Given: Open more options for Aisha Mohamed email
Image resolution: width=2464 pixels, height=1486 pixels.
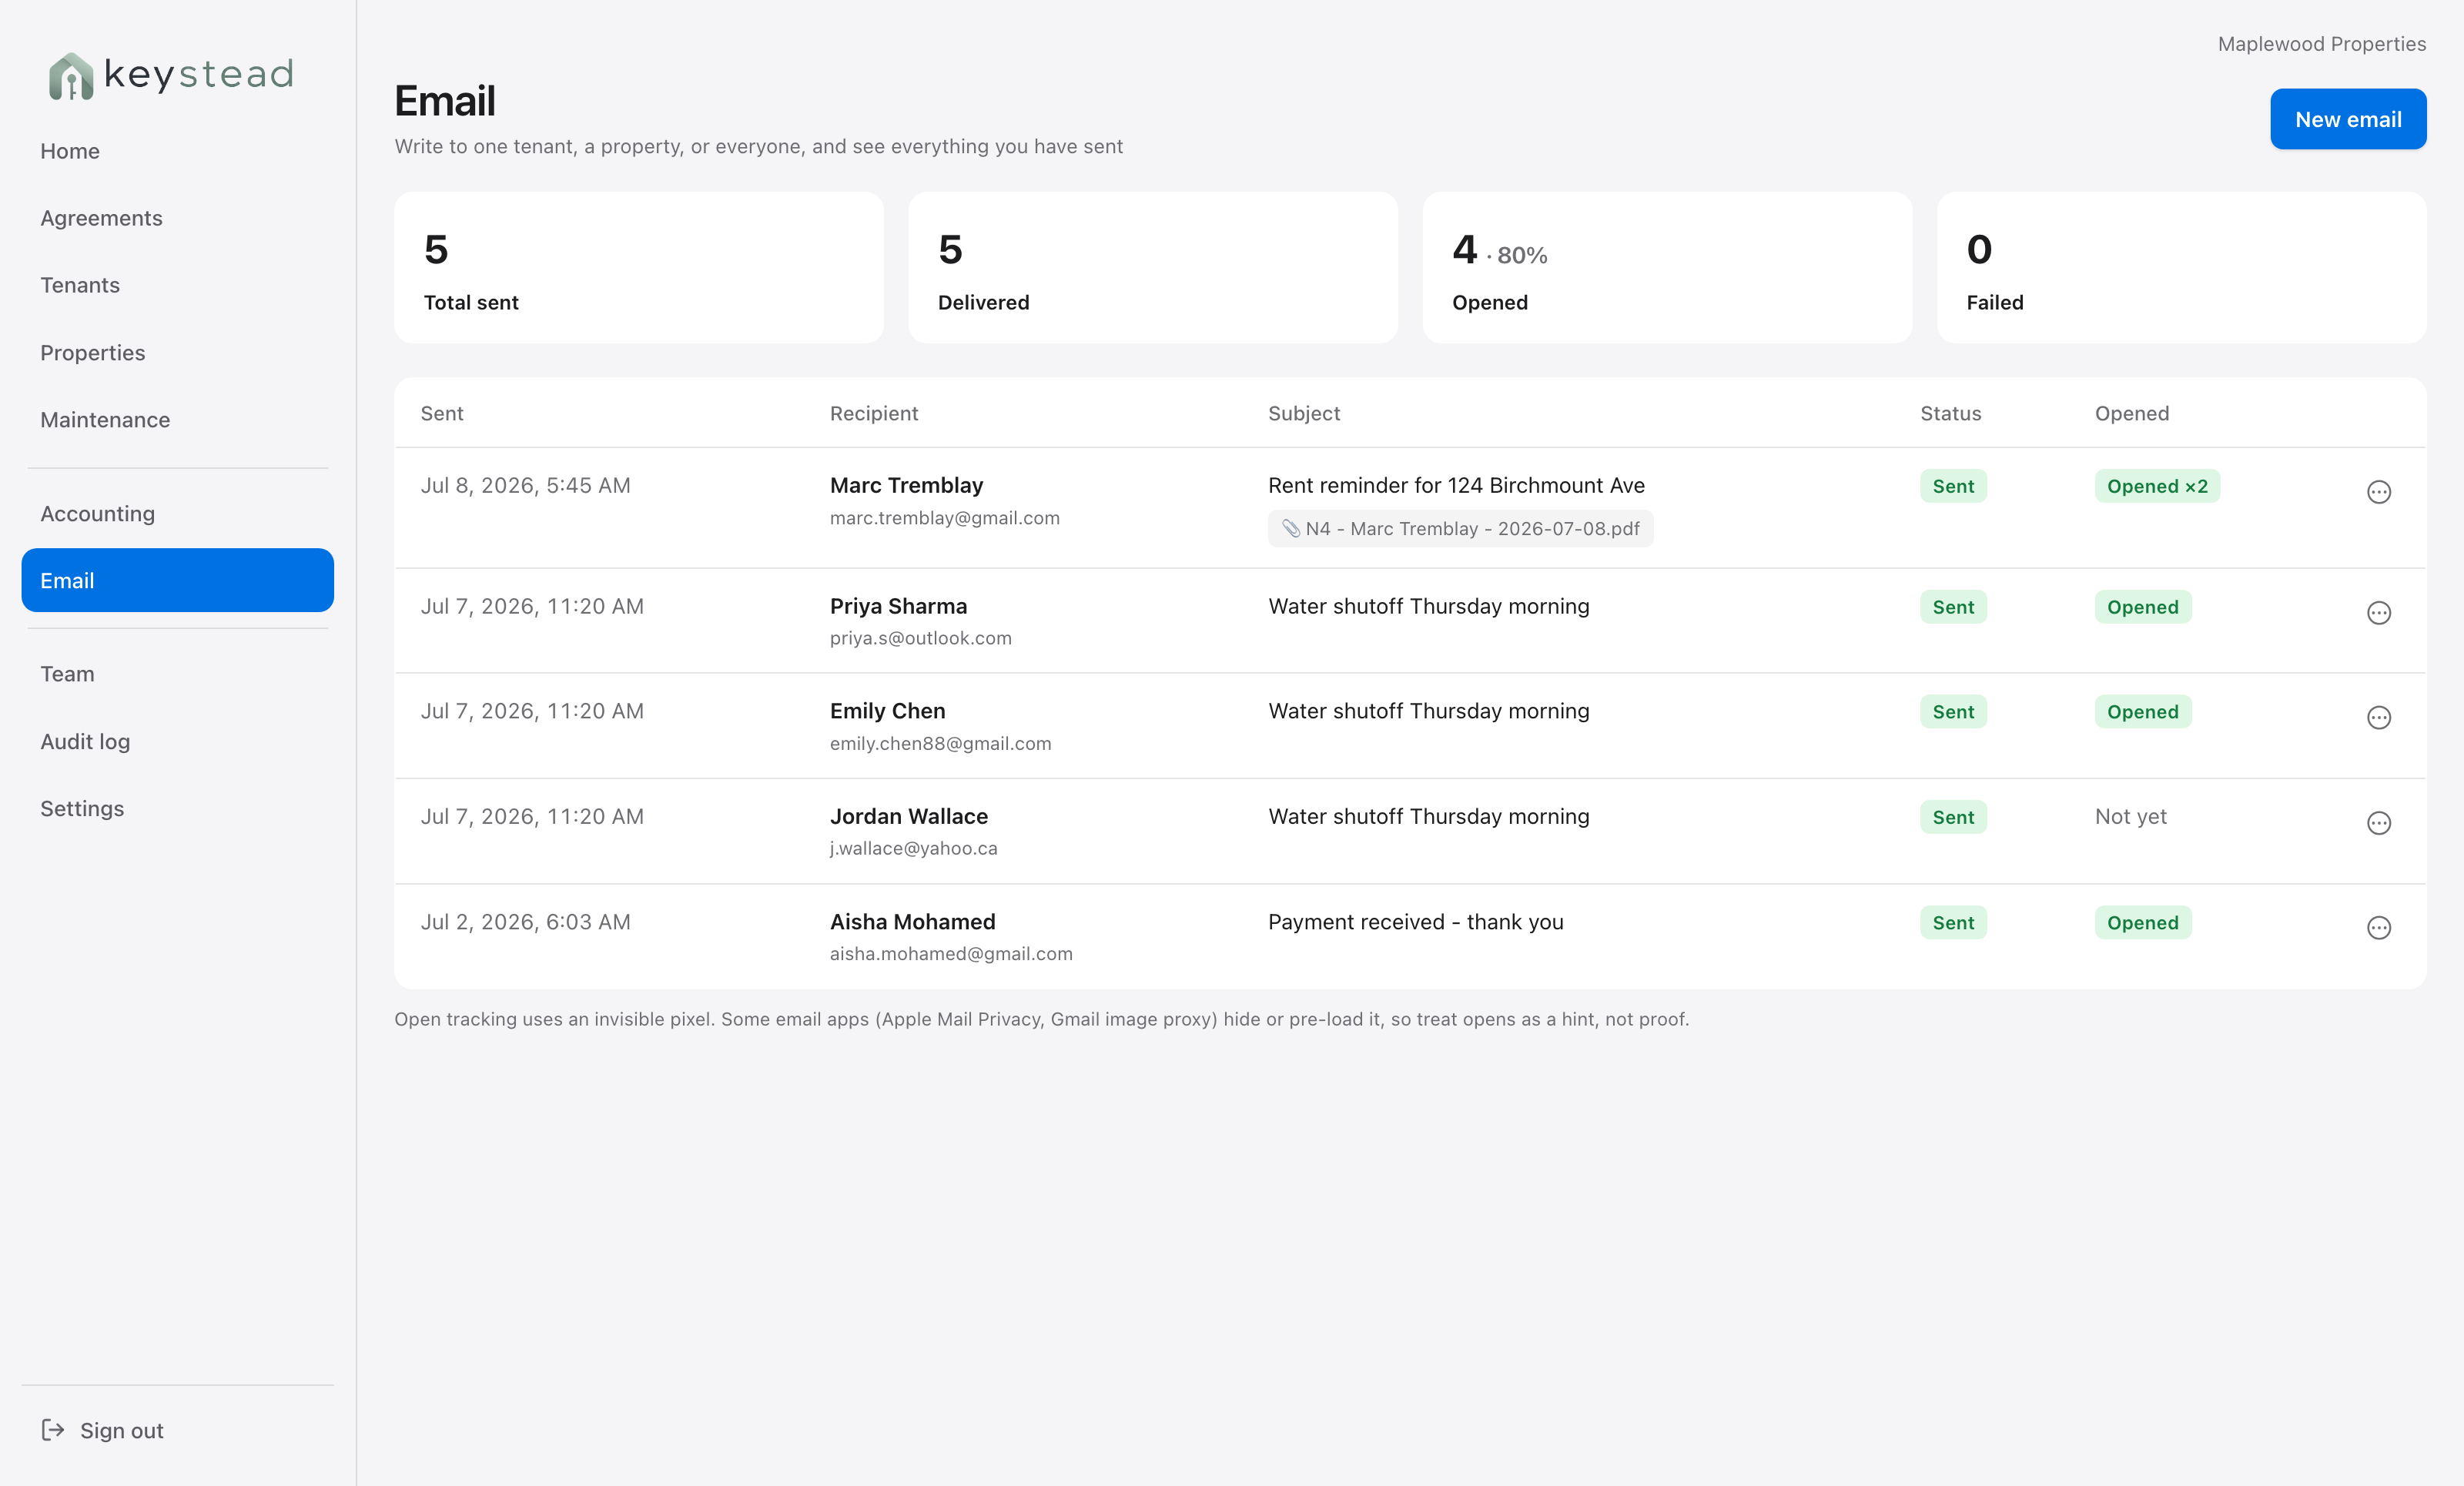Looking at the screenshot, I should [x=2378, y=928].
